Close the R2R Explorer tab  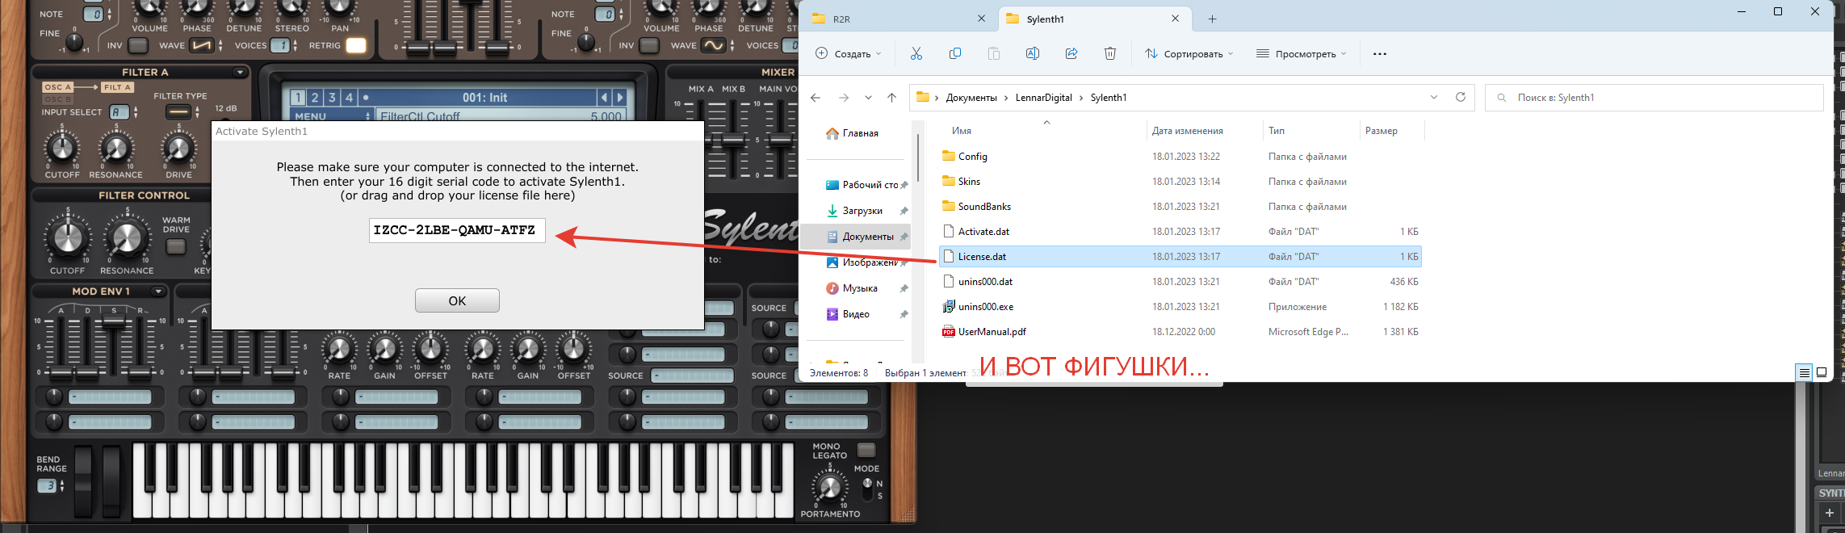(981, 19)
